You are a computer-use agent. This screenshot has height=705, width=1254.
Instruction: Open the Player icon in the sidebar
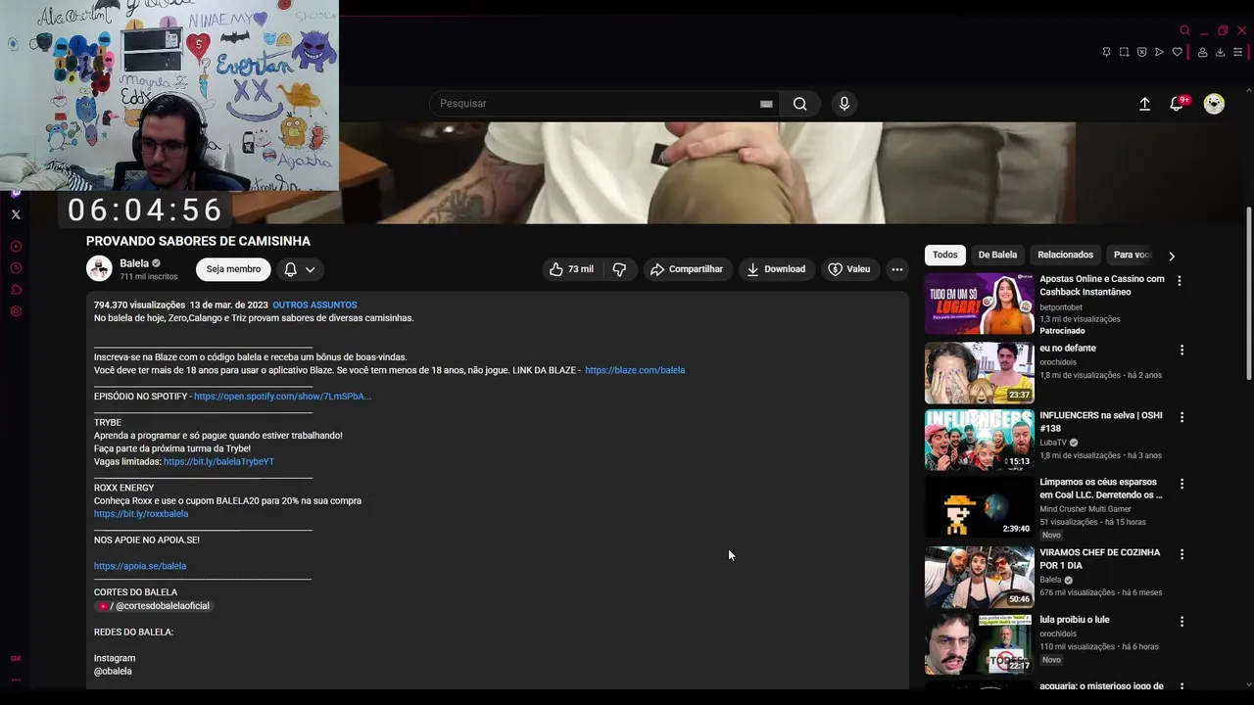(16, 247)
